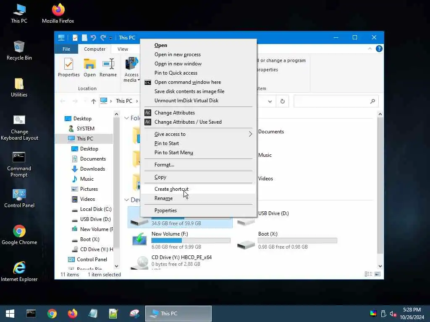
Task: Click the search magnifier icon
Action: [372, 101]
